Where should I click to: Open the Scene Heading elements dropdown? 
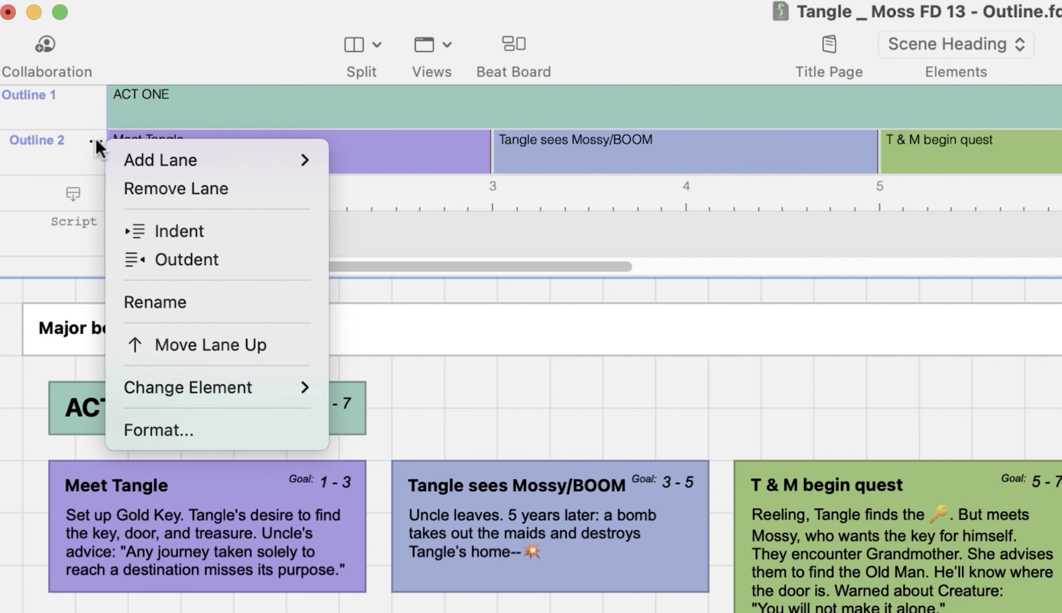point(955,44)
